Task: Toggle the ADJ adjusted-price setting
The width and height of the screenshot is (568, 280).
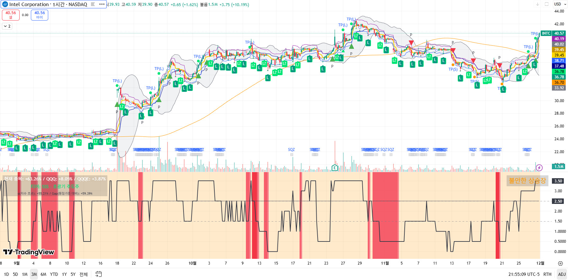Action: pyautogui.click(x=562, y=274)
